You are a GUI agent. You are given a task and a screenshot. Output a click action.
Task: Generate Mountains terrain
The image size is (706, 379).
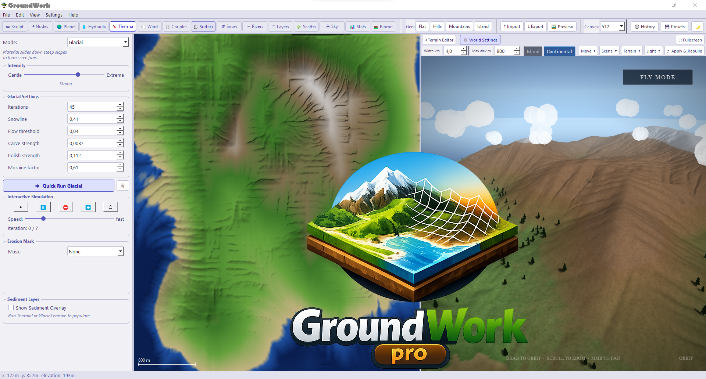click(459, 26)
